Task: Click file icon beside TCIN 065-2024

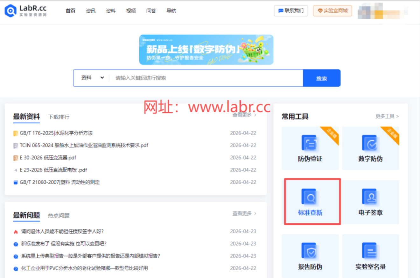Action: tap(16, 146)
